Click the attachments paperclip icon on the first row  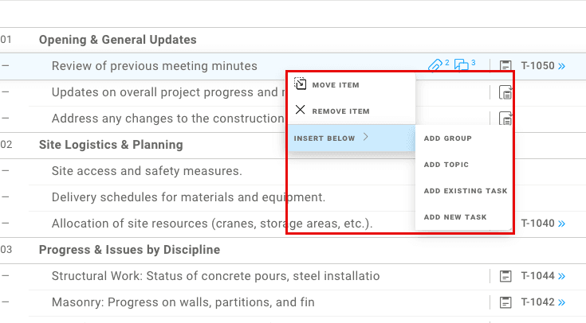pos(435,65)
